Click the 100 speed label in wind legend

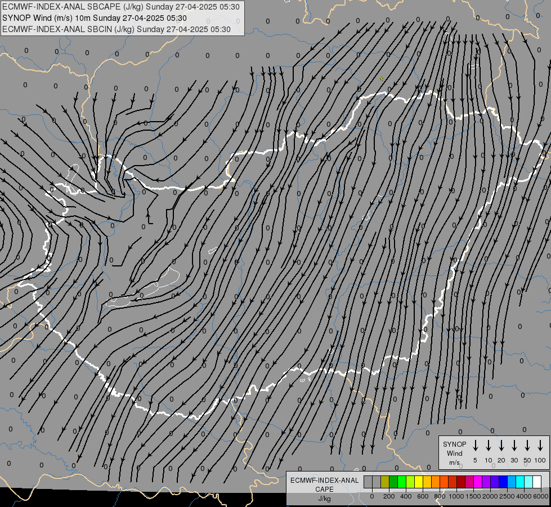540,460
